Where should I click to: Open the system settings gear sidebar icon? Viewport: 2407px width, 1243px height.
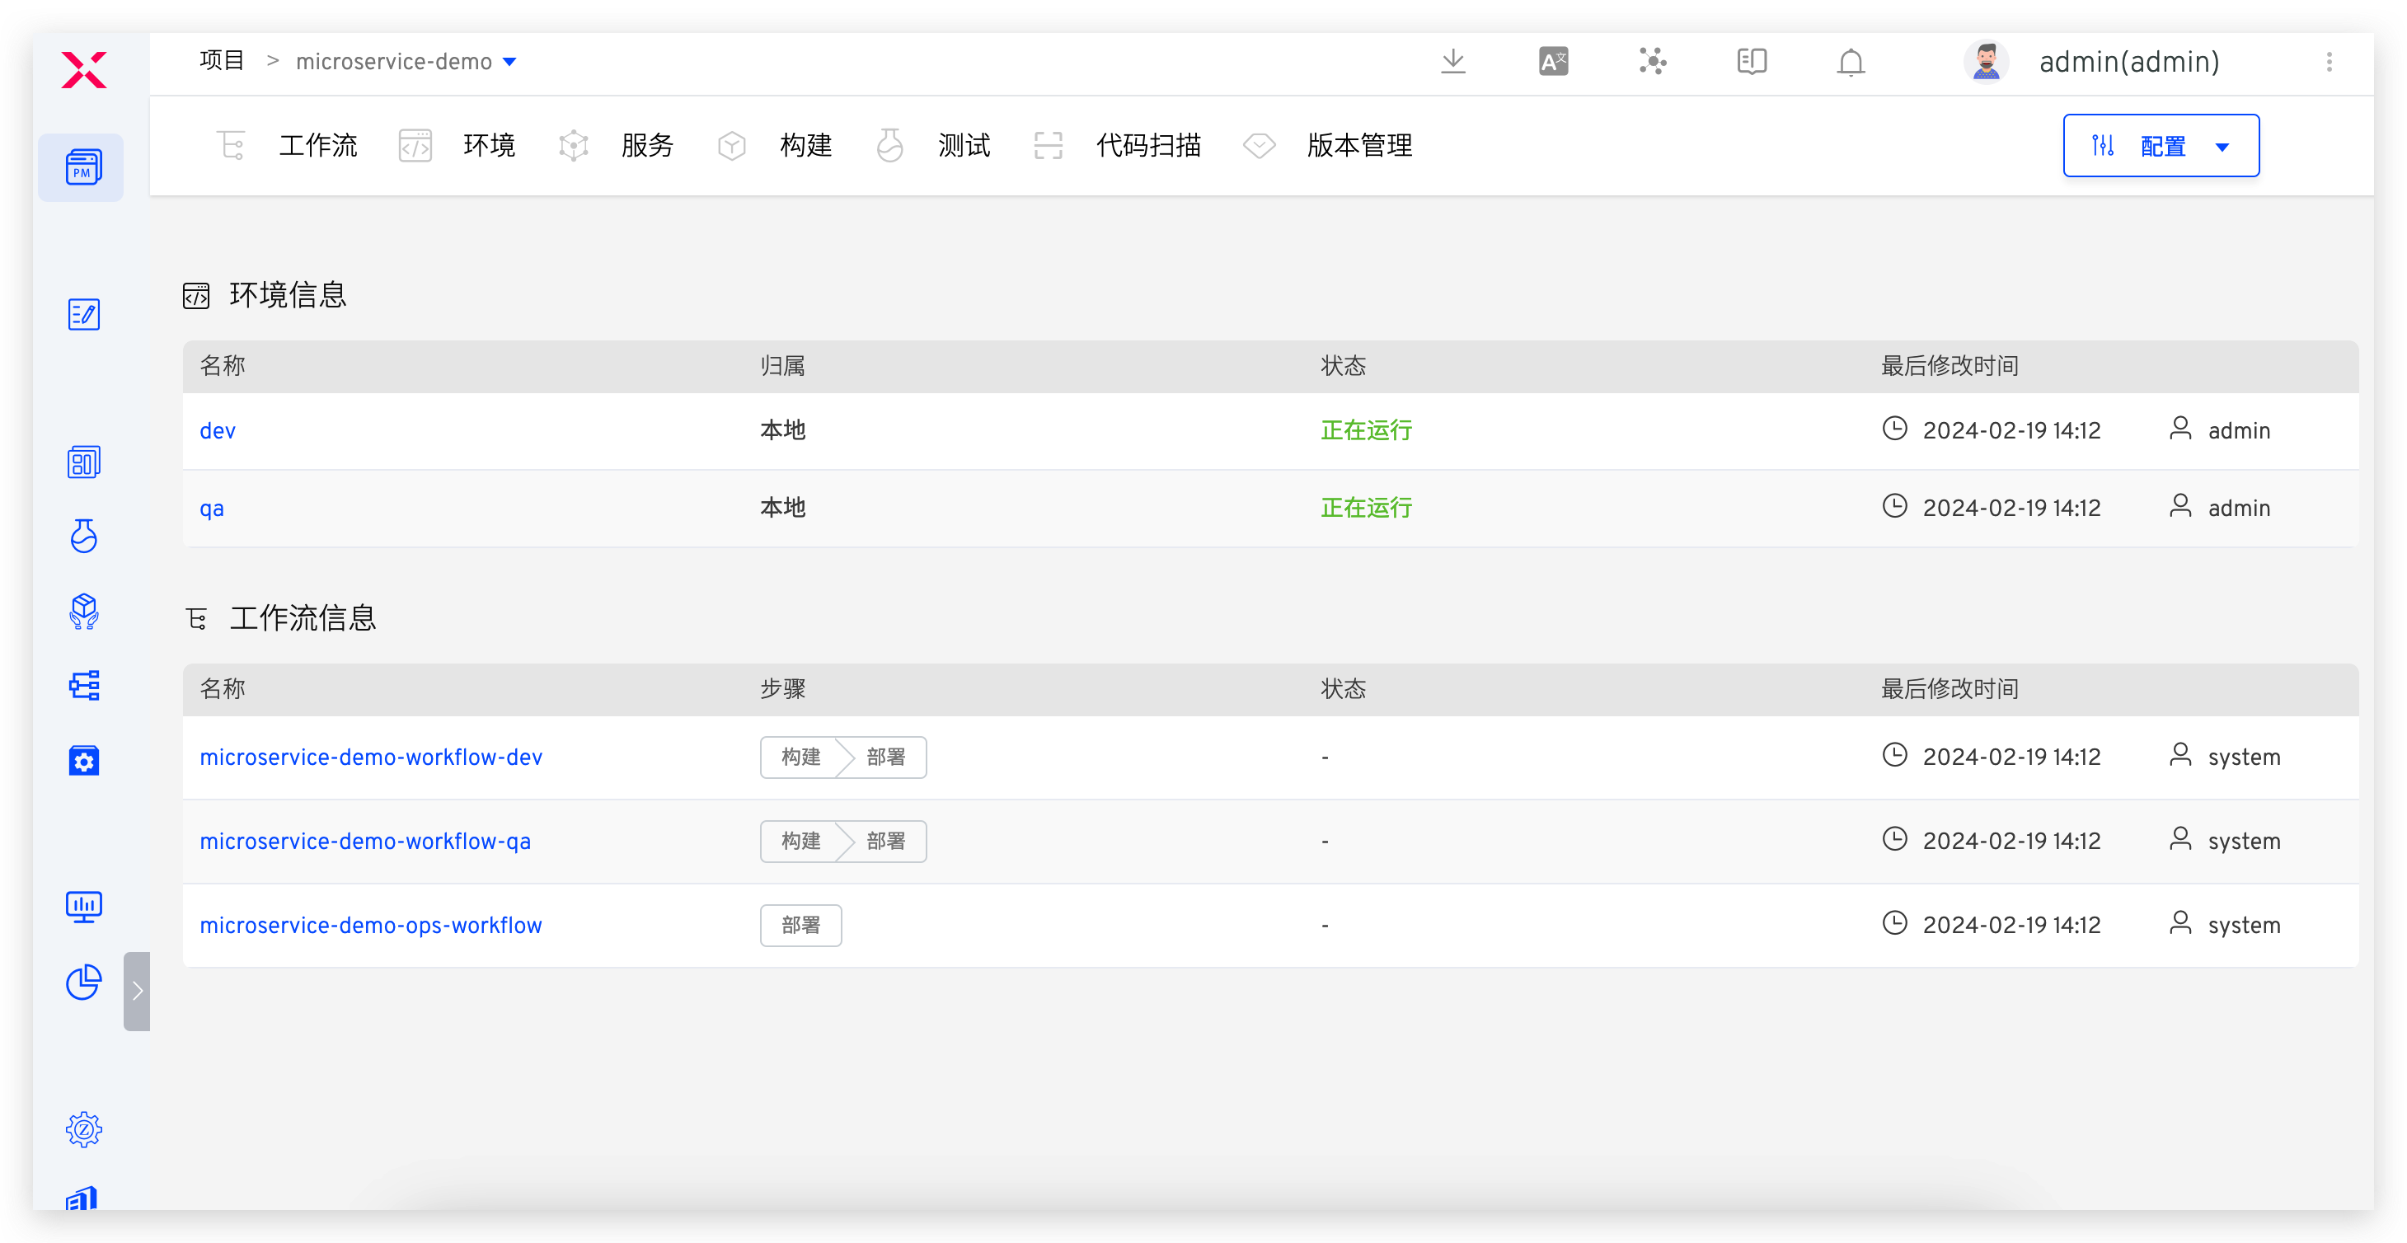pos(83,1130)
